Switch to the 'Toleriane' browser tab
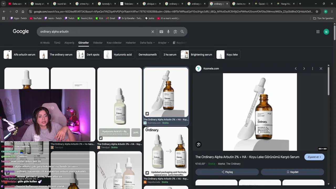 click(x=129, y=4)
